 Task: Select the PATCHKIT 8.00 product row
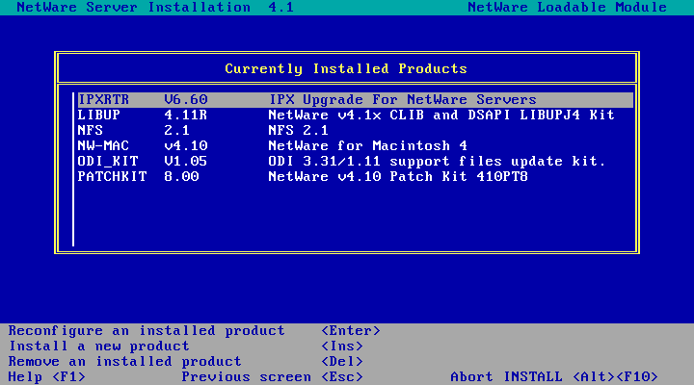coord(356,177)
